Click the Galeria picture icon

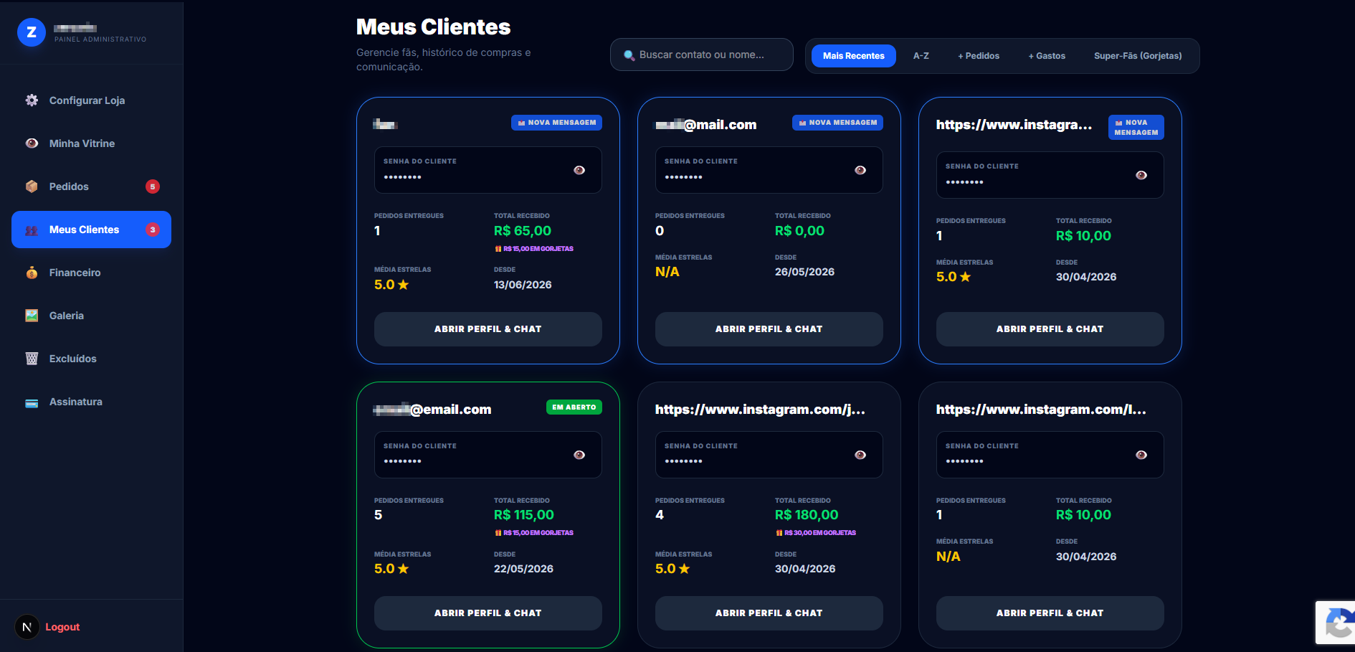click(32, 316)
